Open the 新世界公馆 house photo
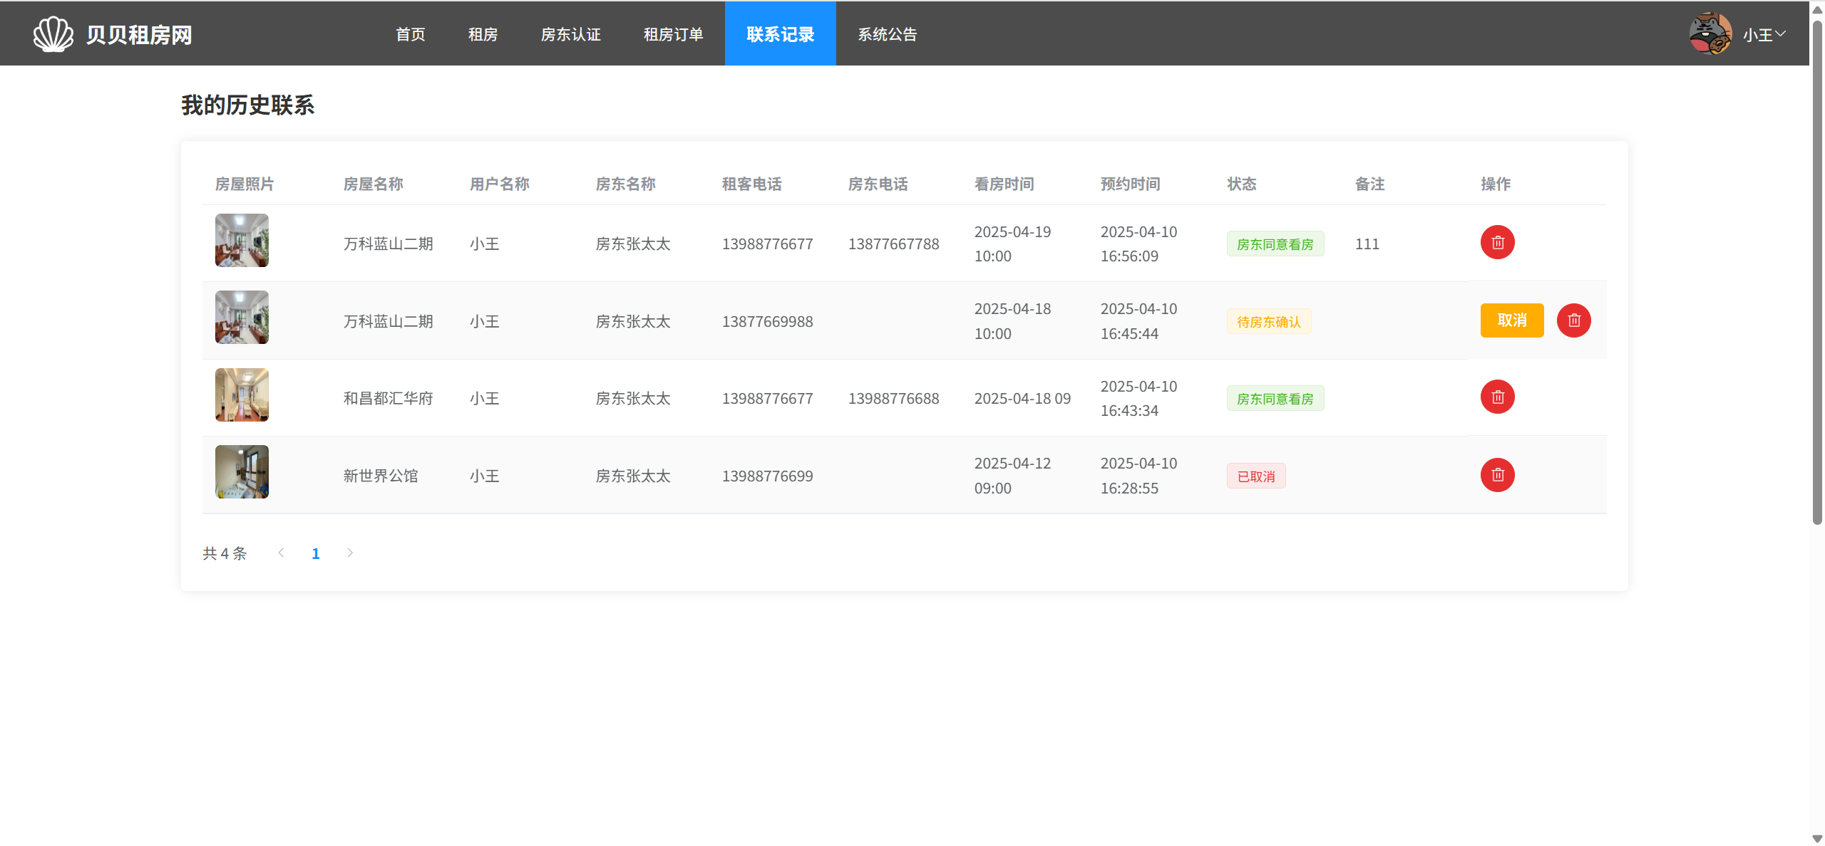 [242, 471]
